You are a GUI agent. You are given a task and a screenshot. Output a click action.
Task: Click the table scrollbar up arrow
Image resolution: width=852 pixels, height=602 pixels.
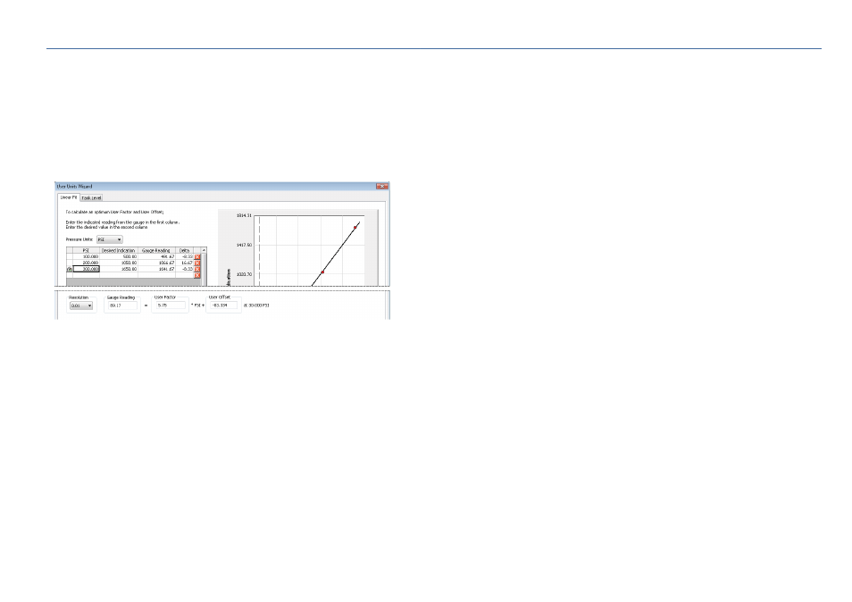point(204,250)
